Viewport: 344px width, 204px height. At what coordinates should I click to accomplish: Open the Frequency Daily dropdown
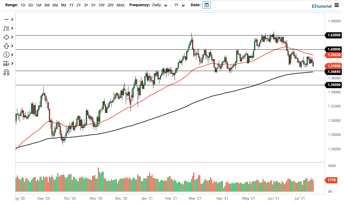coord(159,5)
